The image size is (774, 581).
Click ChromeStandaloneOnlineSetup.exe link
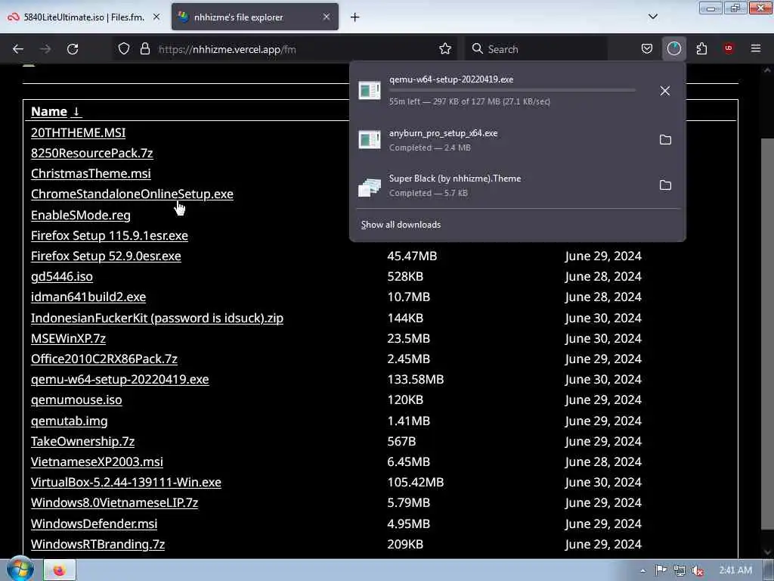click(x=132, y=194)
